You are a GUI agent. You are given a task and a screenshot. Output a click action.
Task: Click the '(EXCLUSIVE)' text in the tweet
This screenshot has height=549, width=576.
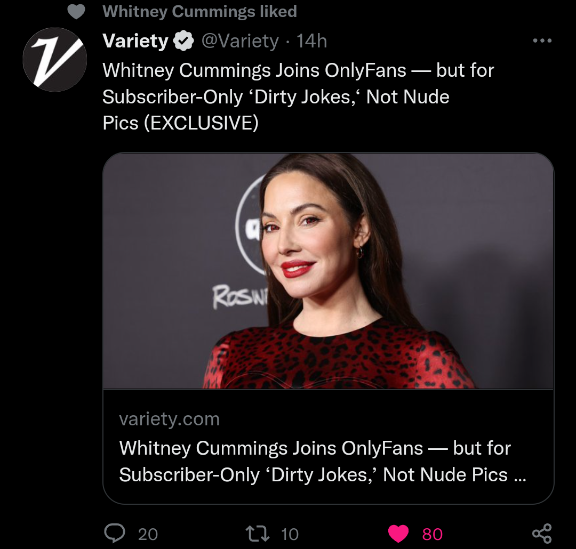pyautogui.click(x=202, y=123)
